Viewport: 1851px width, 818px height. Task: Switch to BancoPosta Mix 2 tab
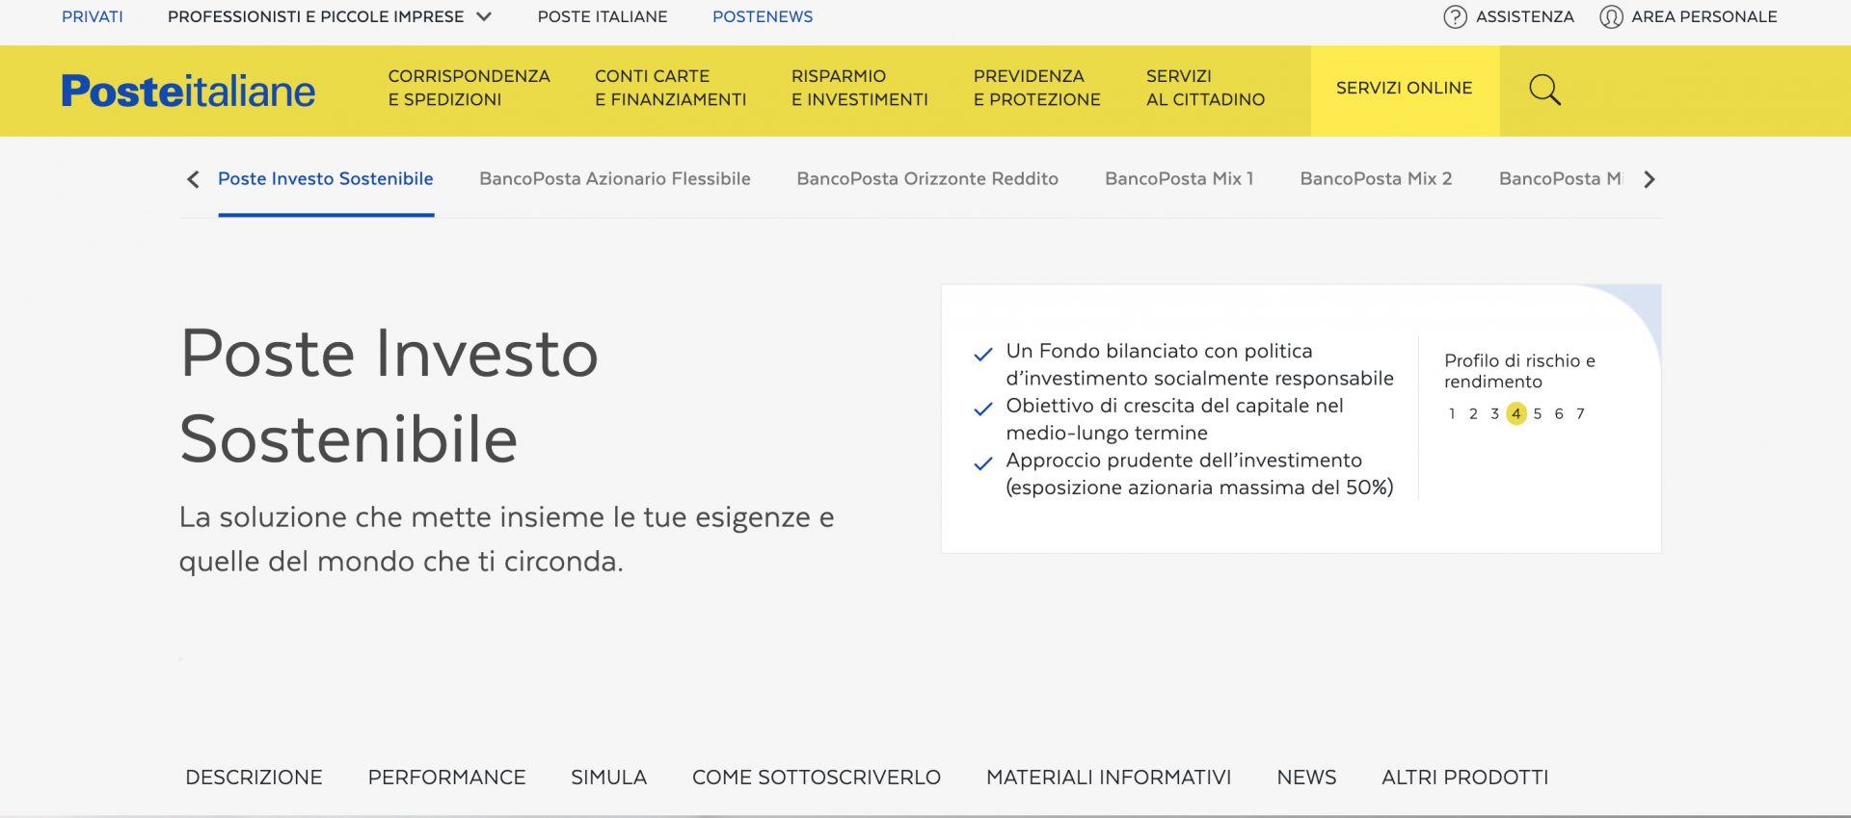coord(1376,178)
